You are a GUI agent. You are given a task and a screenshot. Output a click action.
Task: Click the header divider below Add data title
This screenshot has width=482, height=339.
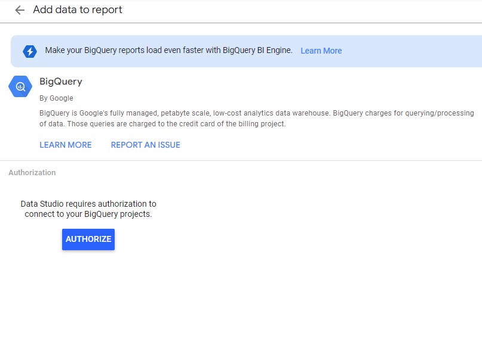241,23
